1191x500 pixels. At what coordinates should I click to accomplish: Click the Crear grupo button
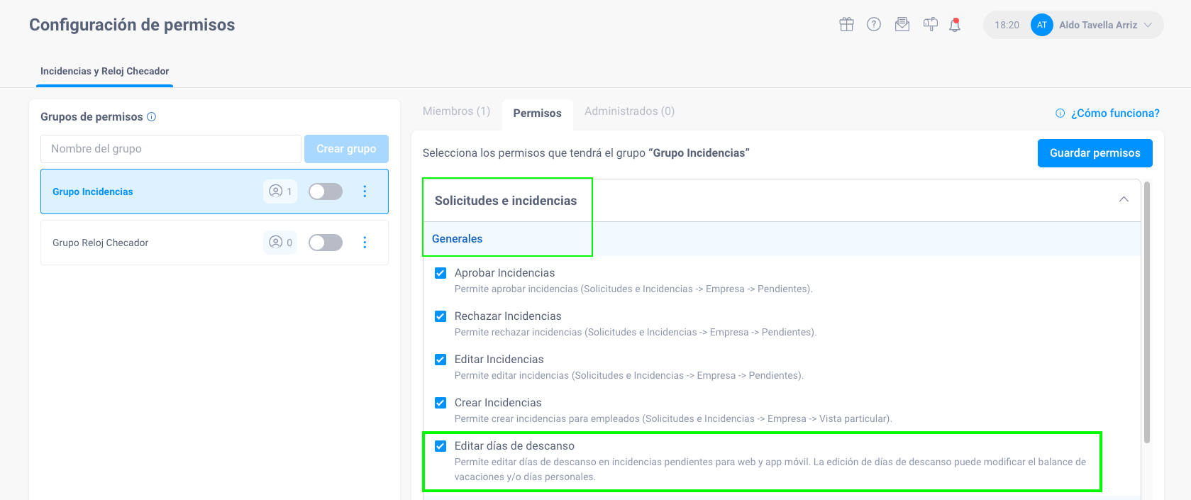pyautogui.click(x=346, y=149)
